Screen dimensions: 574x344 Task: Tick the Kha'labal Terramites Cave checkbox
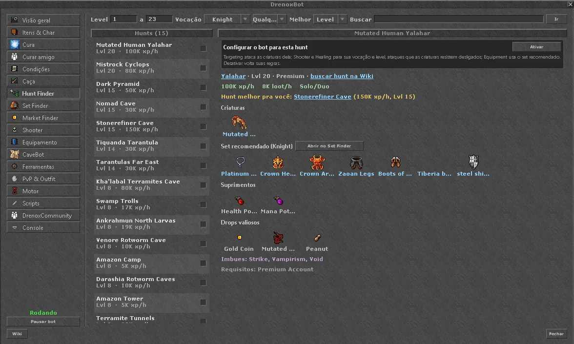(x=203, y=185)
